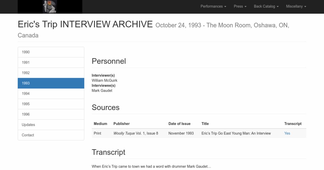Go to the Contact page
Screen dimensions: 324x170
pyautogui.click(x=51, y=135)
